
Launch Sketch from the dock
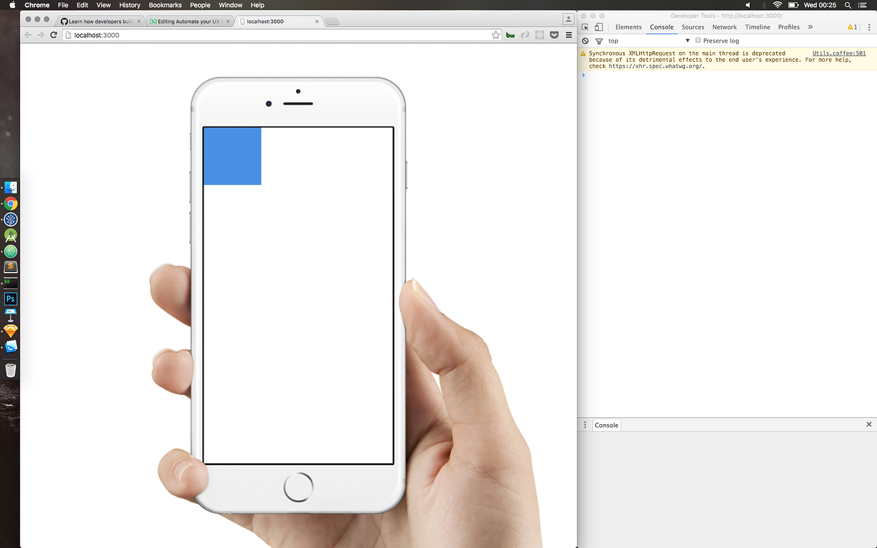(x=10, y=331)
